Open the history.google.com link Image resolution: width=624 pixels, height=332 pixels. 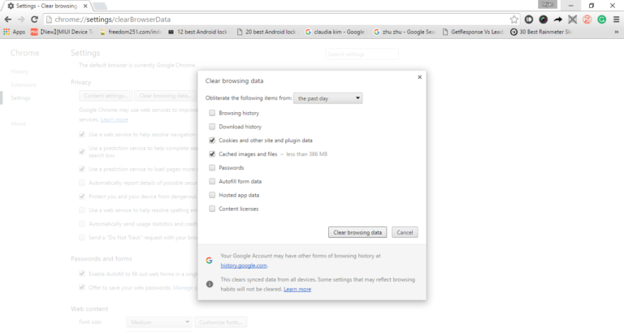pyautogui.click(x=244, y=265)
